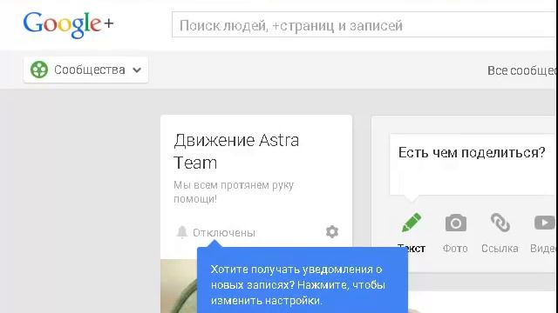Open the Движение Astra Team community title
Image resolution: width=558 pixels, height=313 pixels.
(236, 151)
